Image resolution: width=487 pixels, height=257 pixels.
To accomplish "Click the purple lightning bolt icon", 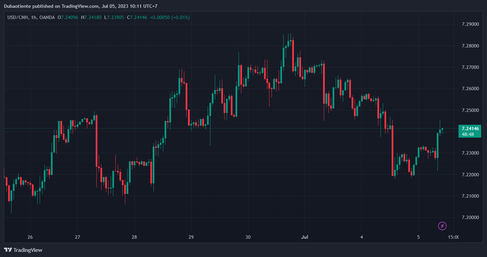I will click(x=442, y=226).
